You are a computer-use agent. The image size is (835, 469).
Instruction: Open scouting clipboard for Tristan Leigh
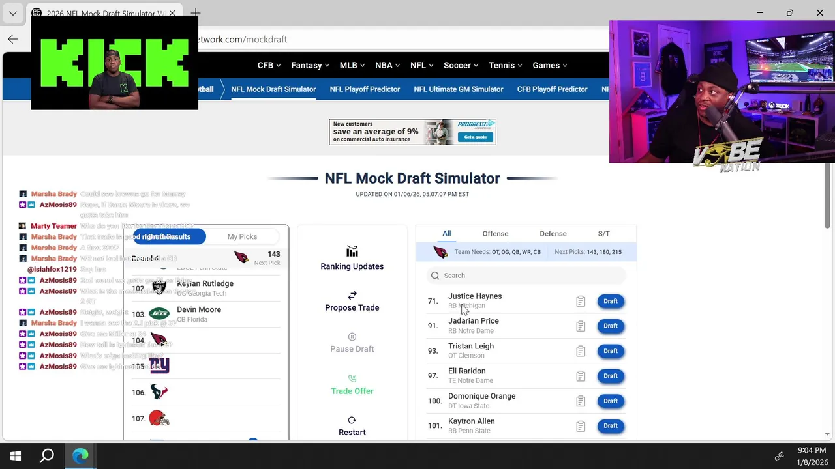tap(581, 351)
